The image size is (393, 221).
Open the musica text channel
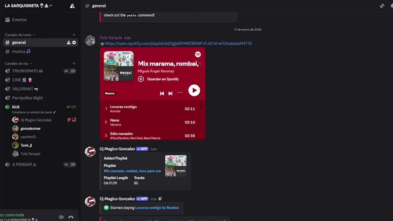40,52
